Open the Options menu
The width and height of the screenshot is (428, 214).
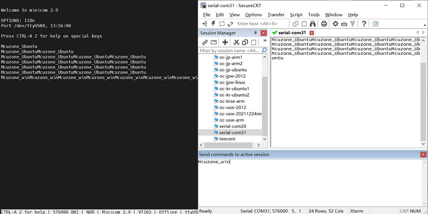point(253,15)
